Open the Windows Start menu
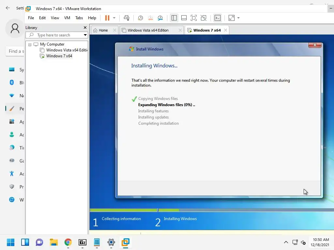This screenshot has width=334, height=250. 11,242
